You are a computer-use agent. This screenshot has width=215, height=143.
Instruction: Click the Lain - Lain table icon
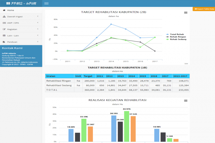(4, 35)
